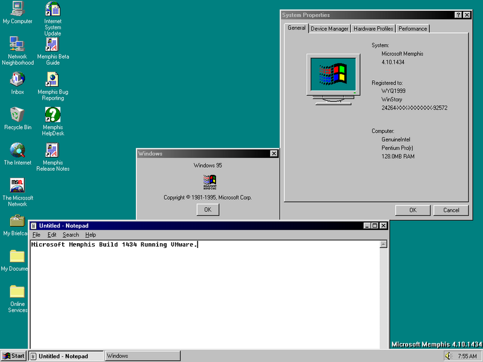The height and width of the screenshot is (362, 483).
Task: Open The Microsoft Network icon
Action: (18, 185)
